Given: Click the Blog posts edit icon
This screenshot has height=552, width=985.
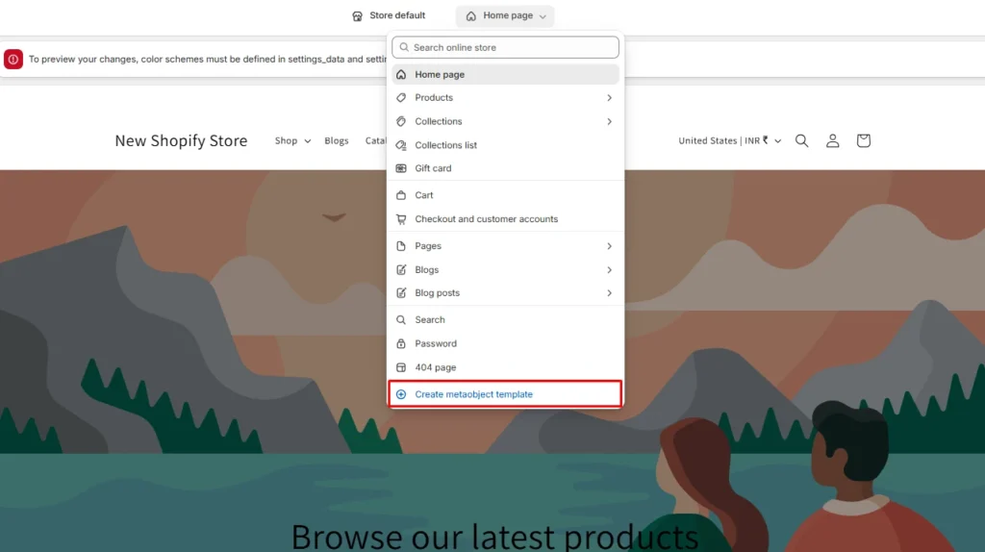Looking at the screenshot, I should point(401,293).
